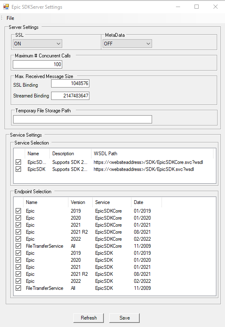Click the Service column header
The width and height of the screenshot is (225, 327).
click(x=112, y=202)
